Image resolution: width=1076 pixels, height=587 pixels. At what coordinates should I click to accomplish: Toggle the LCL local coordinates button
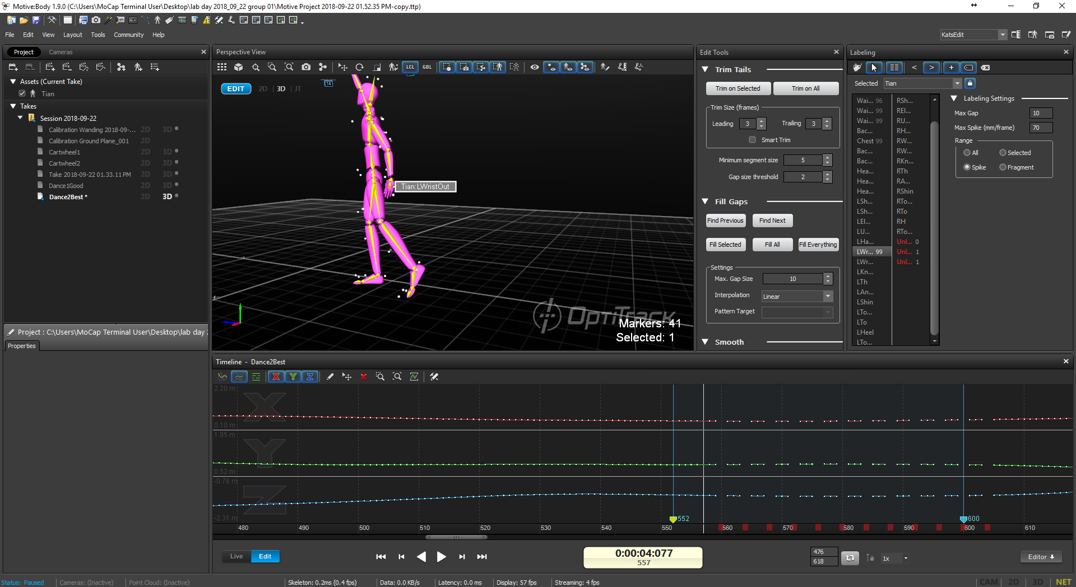pos(410,67)
